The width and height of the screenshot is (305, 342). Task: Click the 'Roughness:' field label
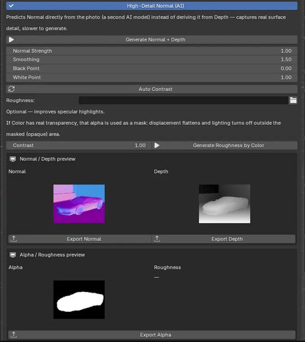(x=21, y=100)
